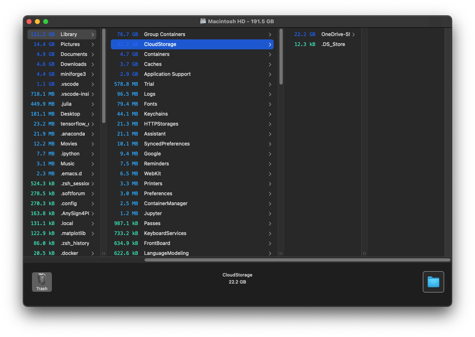This screenshot has height=337, width=475.
Task: Select the CloudStorage folder row
Action: (x=192, y=44)
